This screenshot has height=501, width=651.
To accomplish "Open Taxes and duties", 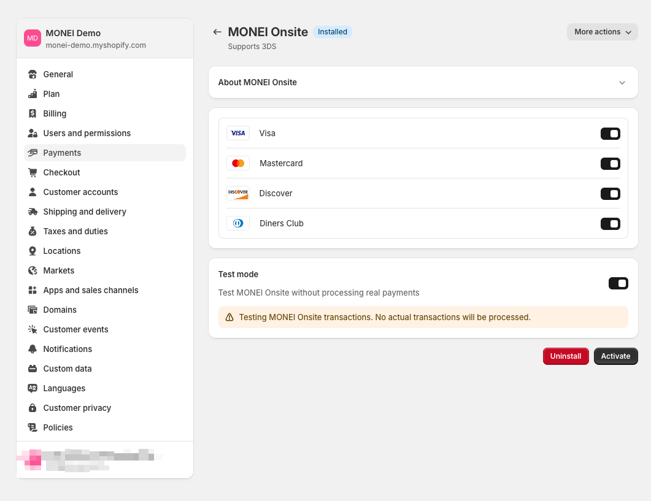I will (105, 231).
